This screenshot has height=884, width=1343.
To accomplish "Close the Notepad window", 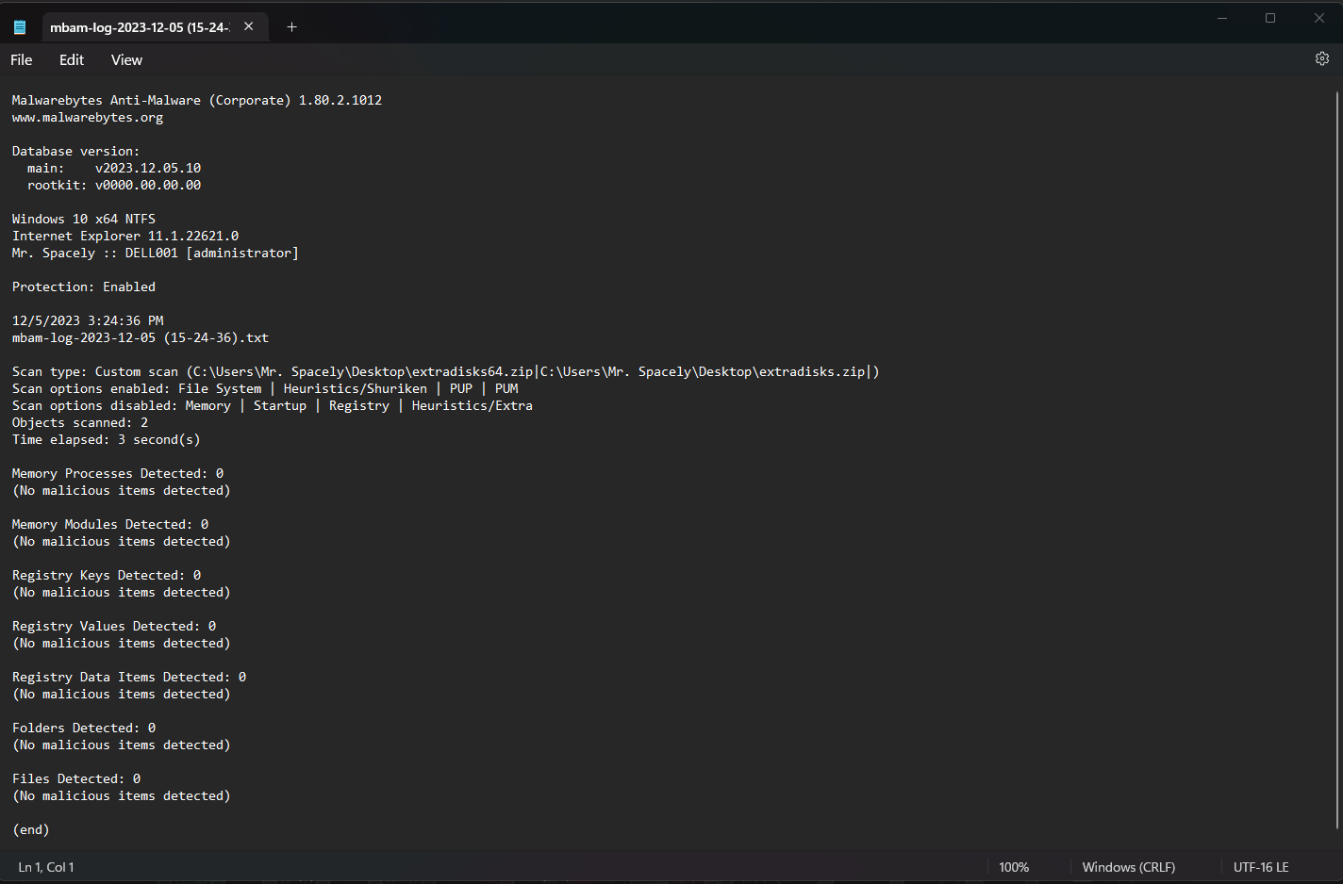I will [1319, 18].
